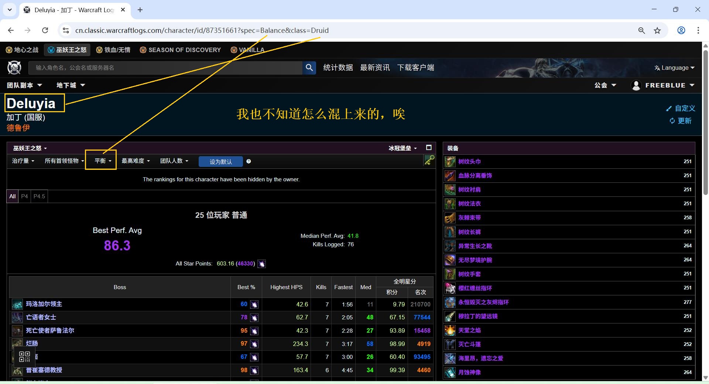Click the 无尽梦境护腕 item icon
This screenshot has width=709, height=384.
[450, 260]
